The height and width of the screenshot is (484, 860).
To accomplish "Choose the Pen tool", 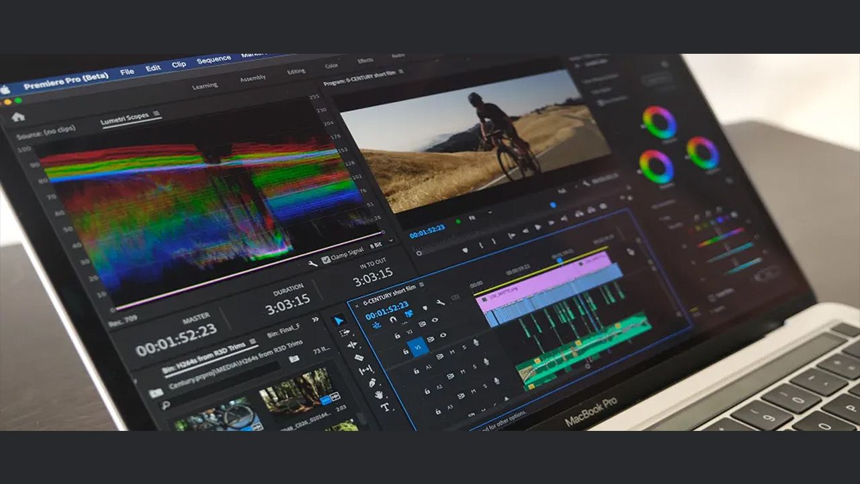I will pyautogui.click(x=372, y=382).
